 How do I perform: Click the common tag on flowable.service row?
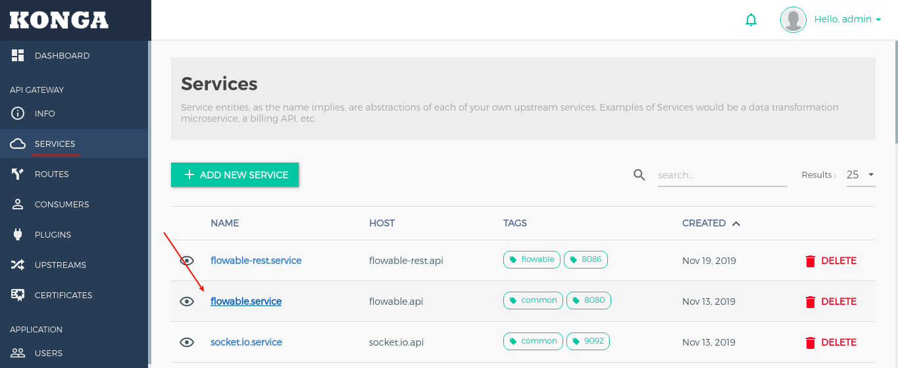533,301
